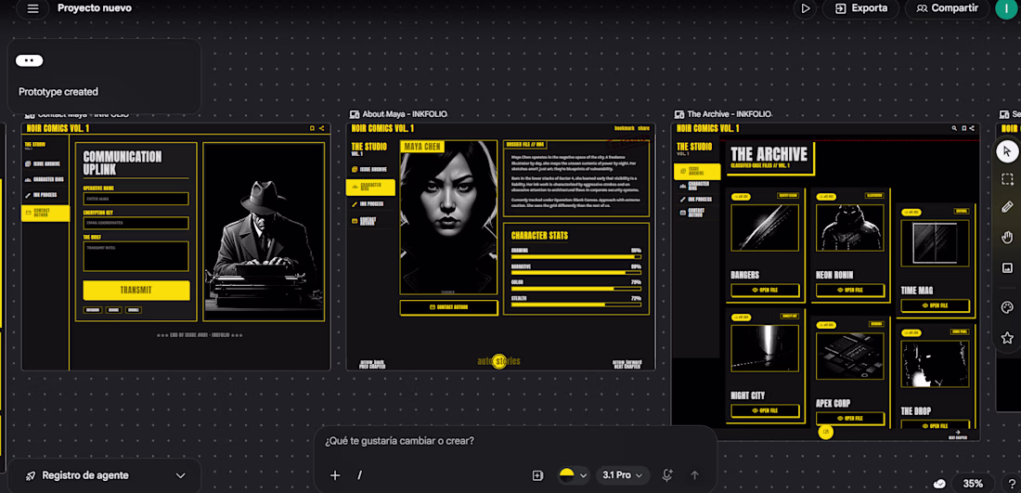
Task: Click search icon in The Archive header
Action: point(954,128)
